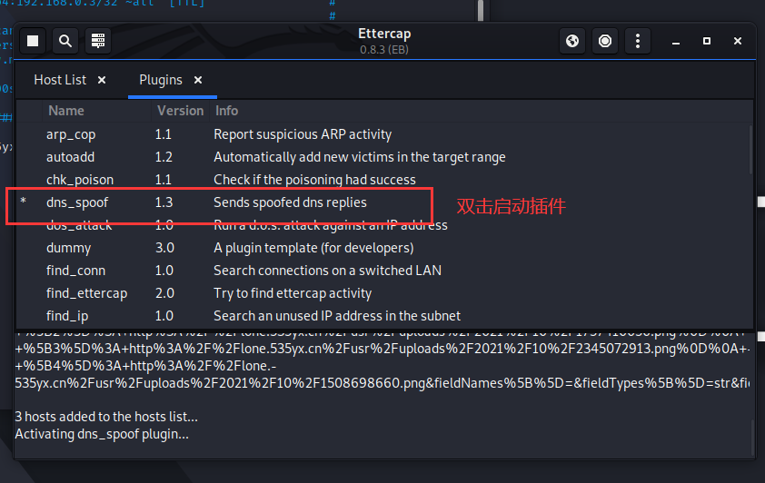Select the autoadd plugin row
The width and height of the screenshot is (765, 483).
pos(383,157)
